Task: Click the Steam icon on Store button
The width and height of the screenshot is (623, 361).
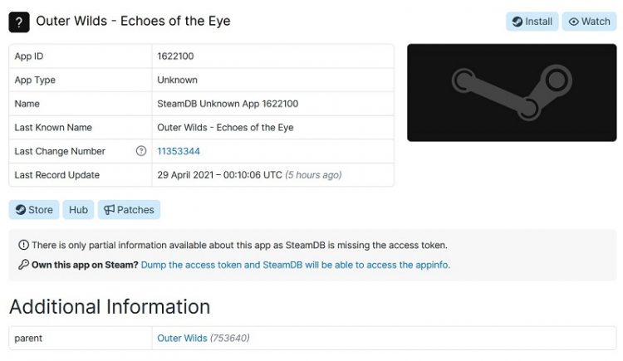Action: [20, 210]
